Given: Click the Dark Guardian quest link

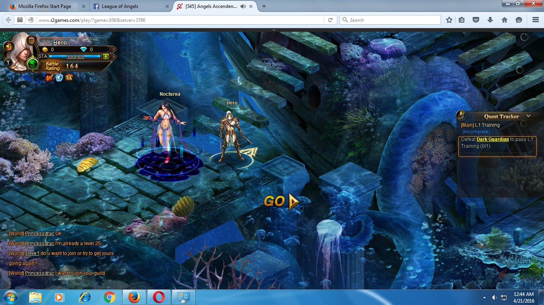Looking at the screenshot, I should 492,139.
